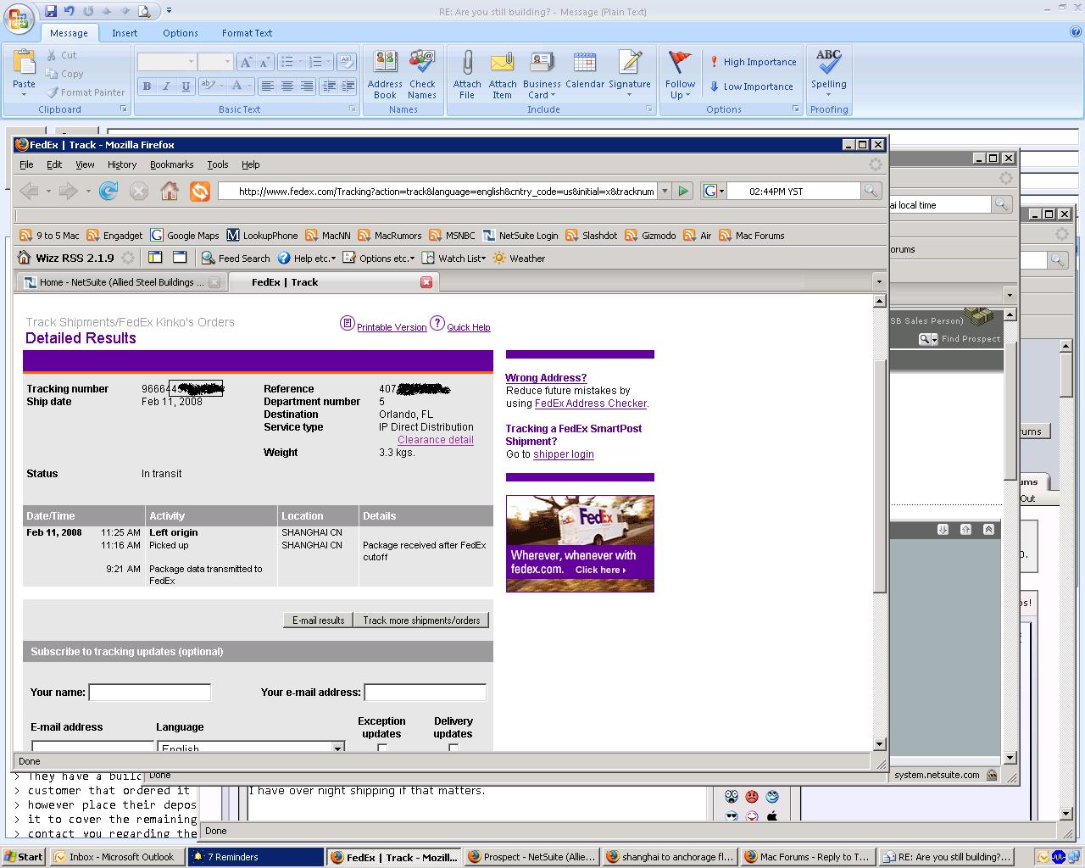Toggle Italic formatting
1085x868 pixels.
(x=166, y=86)
